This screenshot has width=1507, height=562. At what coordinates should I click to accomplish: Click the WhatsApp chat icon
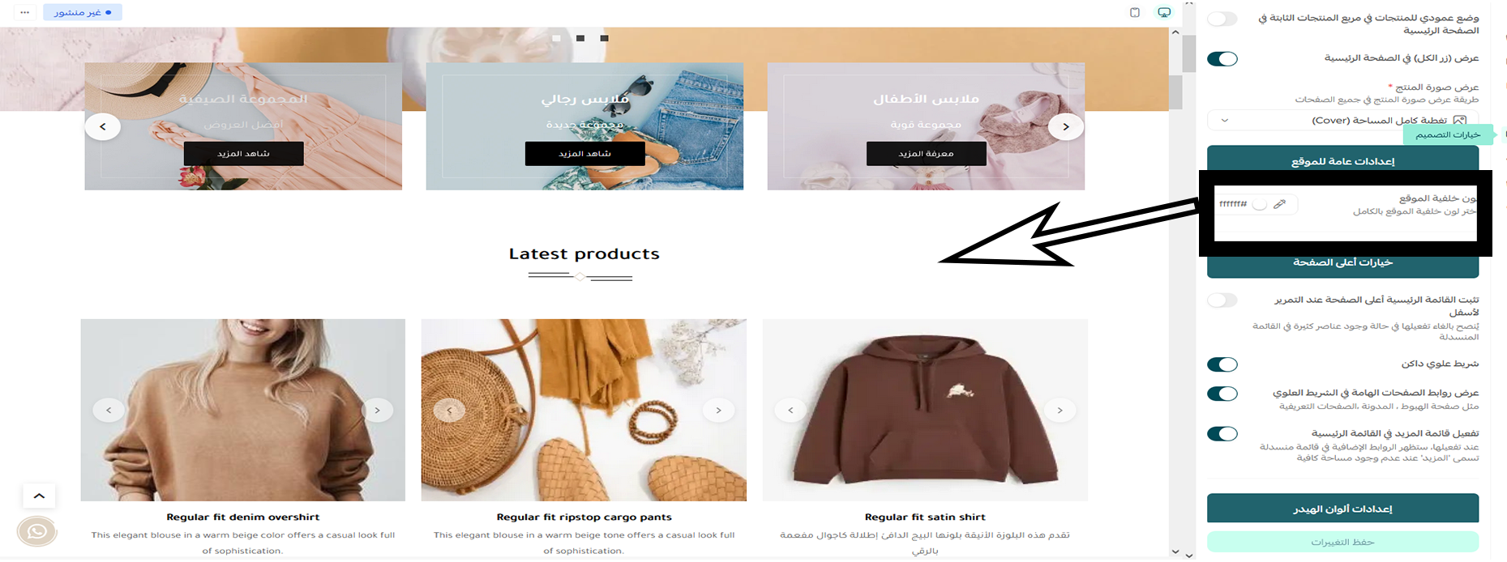click(x=36, y=531)
